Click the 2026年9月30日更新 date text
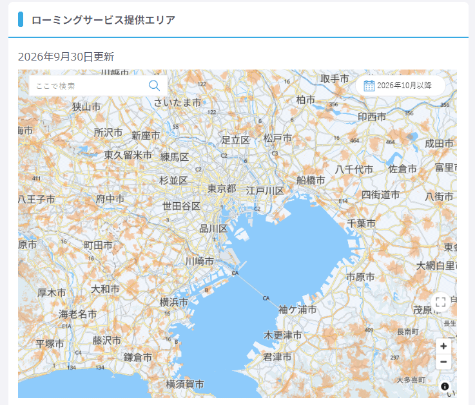 click(66, 57)
